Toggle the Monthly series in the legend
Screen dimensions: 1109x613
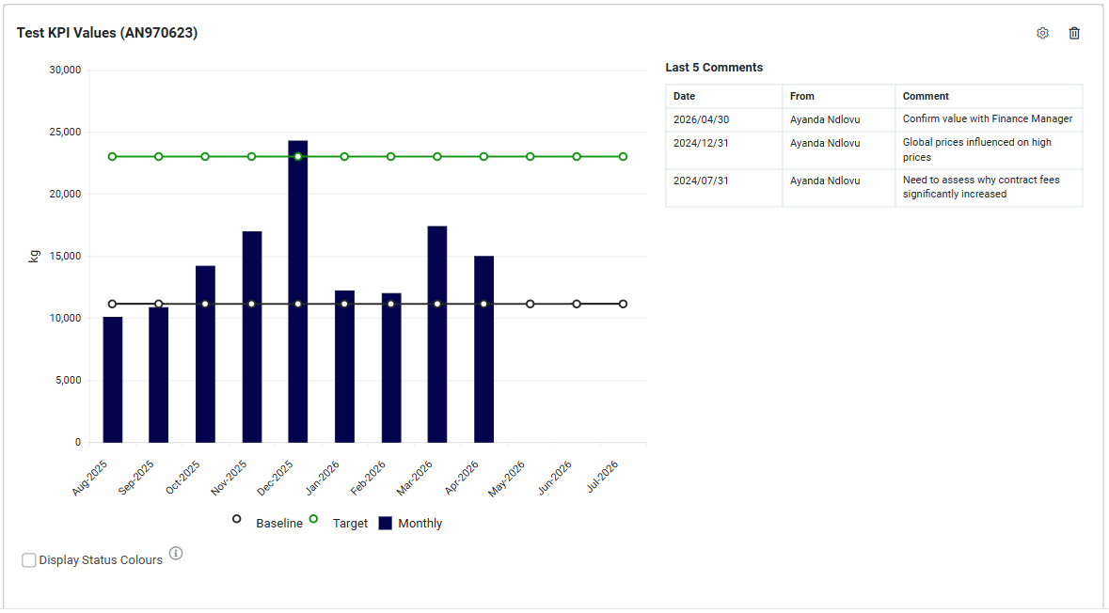click(420, 523)
